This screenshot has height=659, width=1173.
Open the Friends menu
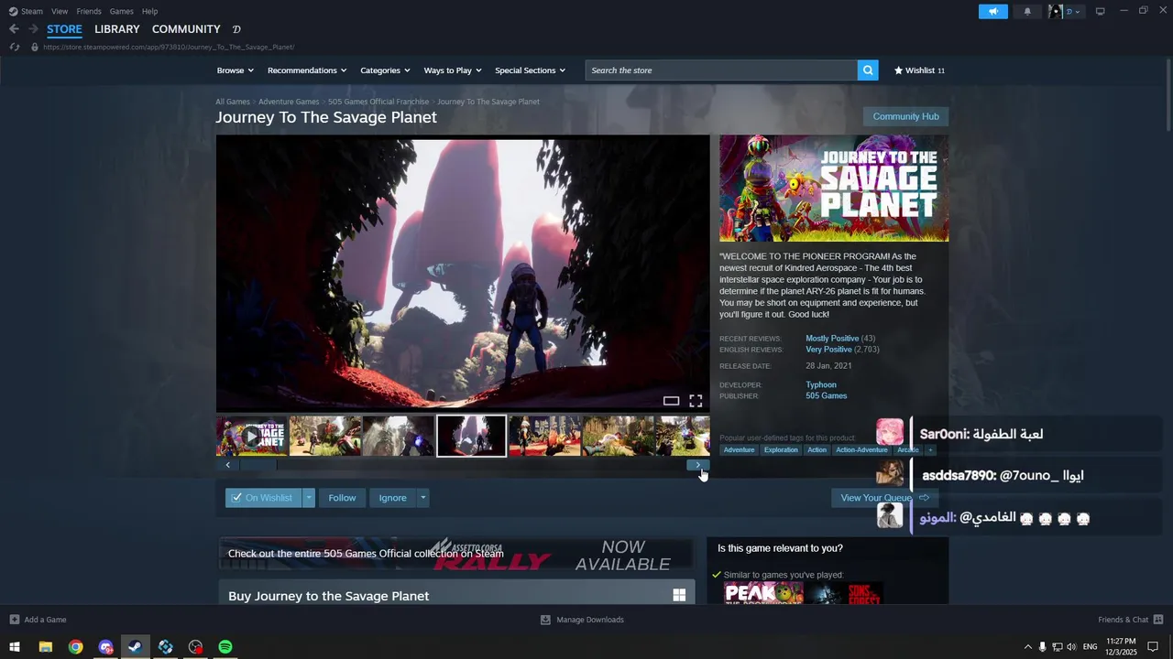pyautogui.click(x=89, y=11)
